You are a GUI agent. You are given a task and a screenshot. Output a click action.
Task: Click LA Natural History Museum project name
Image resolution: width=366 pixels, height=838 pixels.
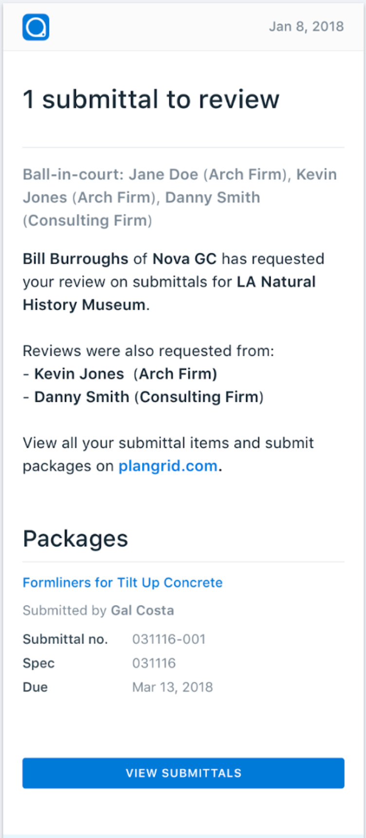pos(169,293)
